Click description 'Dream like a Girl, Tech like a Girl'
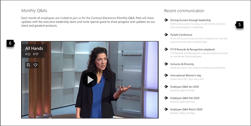Viewport: 251px width, 126px height. coord(187,79)
